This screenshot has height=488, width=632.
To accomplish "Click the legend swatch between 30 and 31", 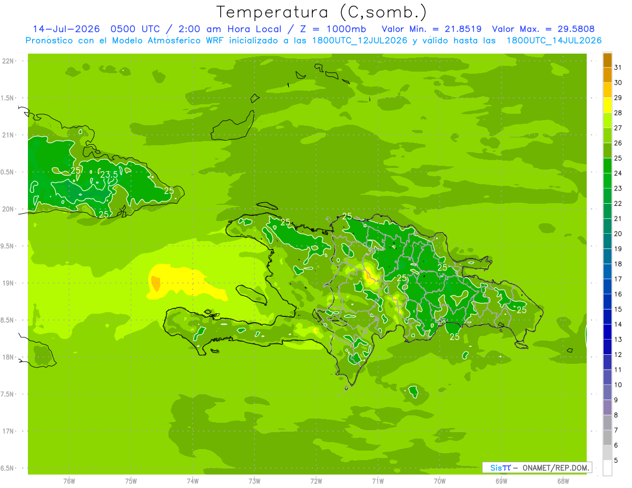I will tap(607, 75).
